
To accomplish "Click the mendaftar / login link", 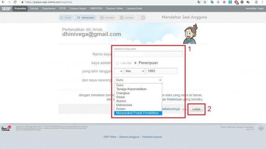I will click(255, 8).
